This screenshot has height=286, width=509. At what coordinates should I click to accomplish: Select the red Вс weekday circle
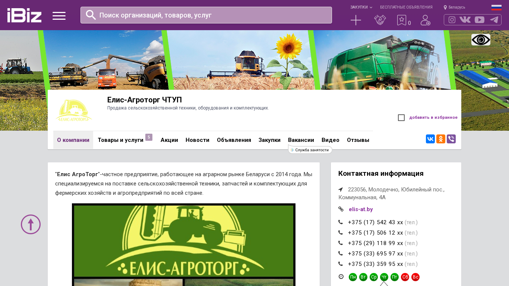tap(415, 277)
